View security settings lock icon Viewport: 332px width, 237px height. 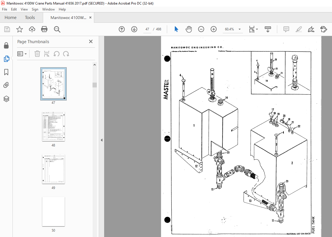[x=6, y=45]
